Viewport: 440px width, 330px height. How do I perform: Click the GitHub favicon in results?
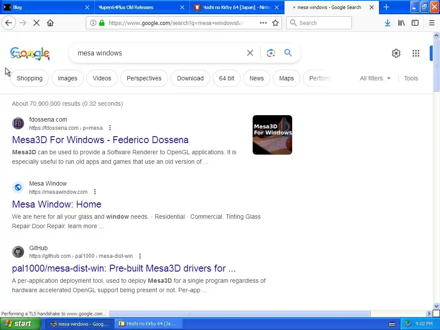pos(18,252)
